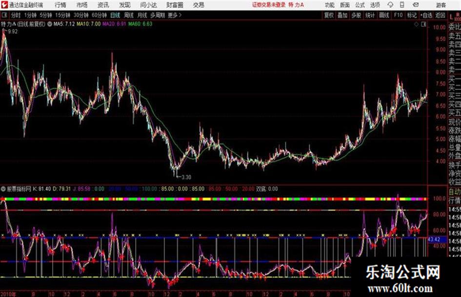This screenshot has width=461, height=297.
Task: Click the 叠加 toolbar button
Action: point(342,15)
